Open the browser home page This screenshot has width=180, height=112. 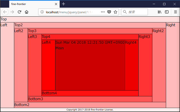pyautogui.click(x=26, y=12)
